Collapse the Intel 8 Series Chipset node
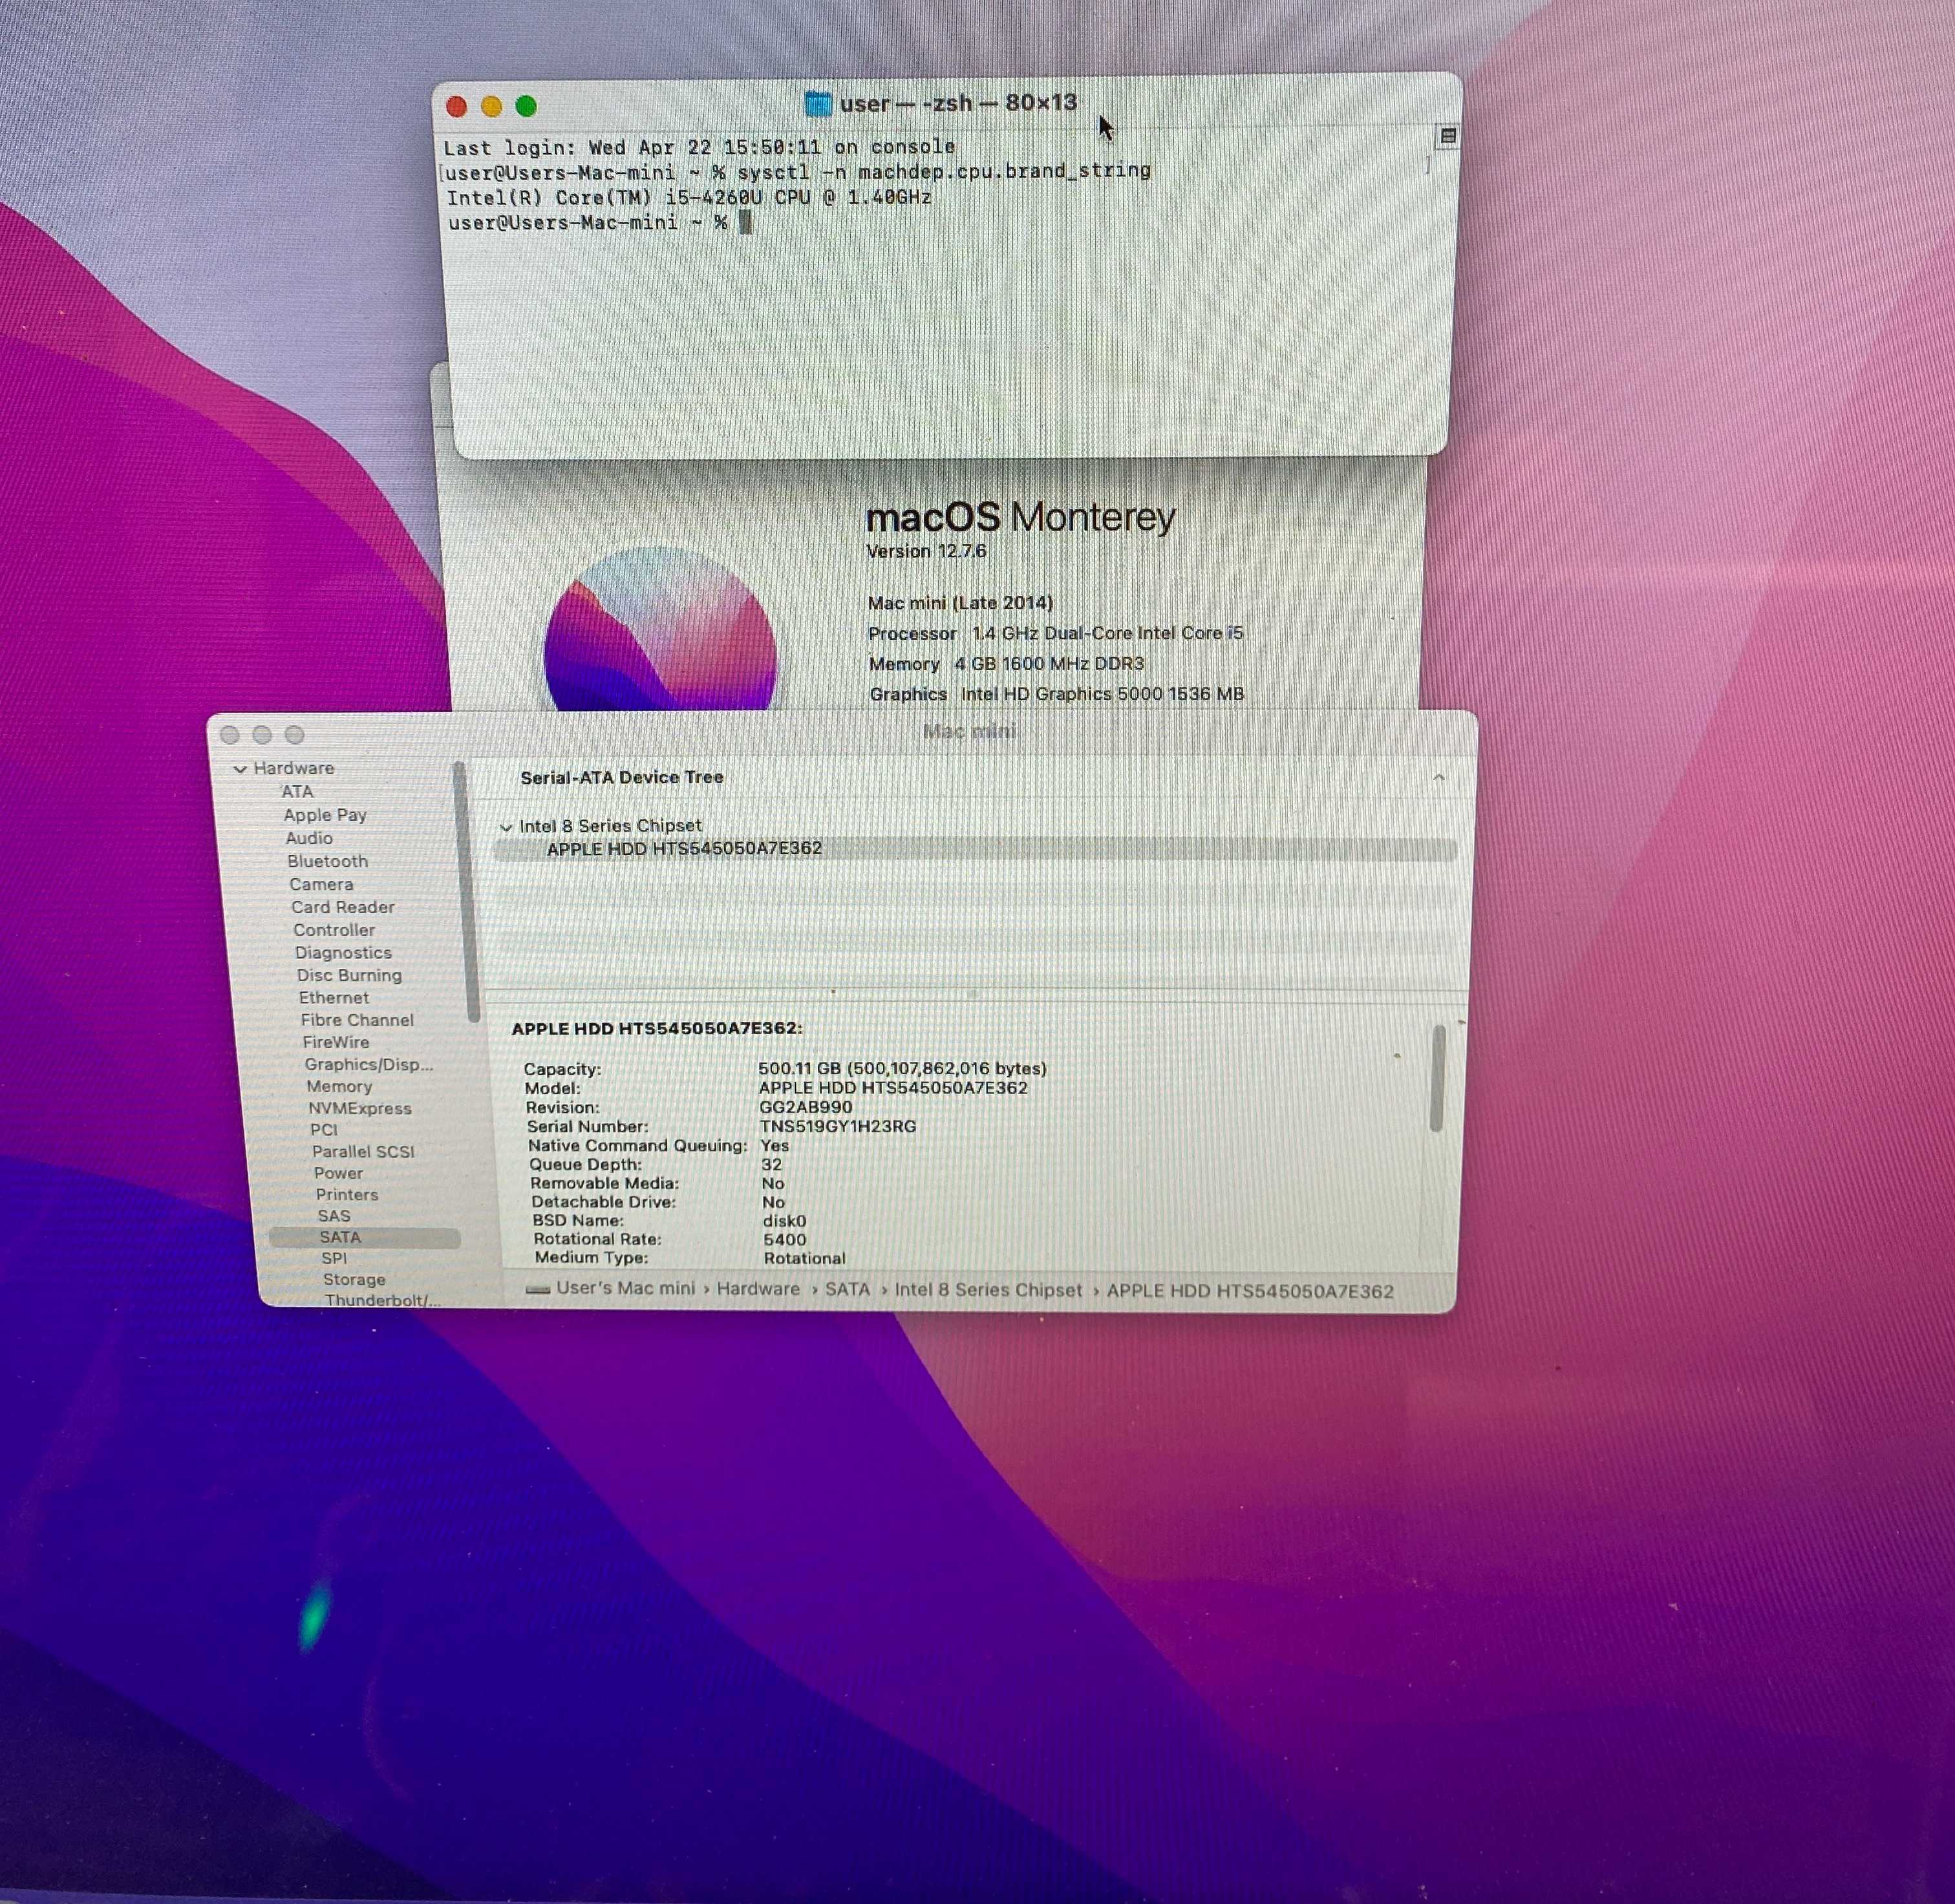Image resolution: width=1955 pixels, height=1904 pixels. click(506, 827)
